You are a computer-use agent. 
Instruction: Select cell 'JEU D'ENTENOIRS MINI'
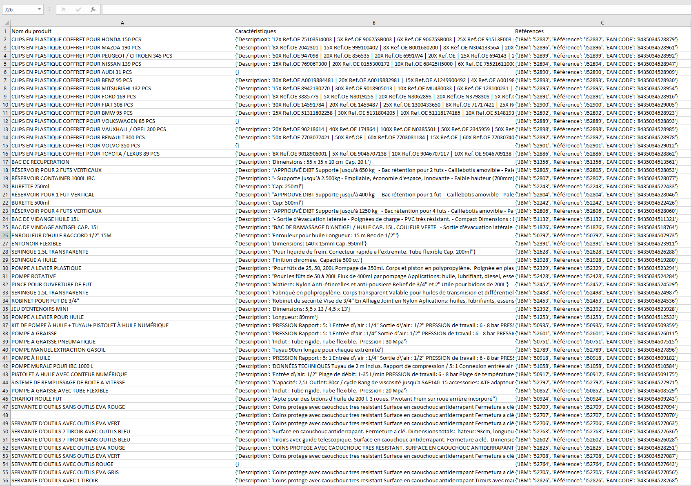click(122, 309)
